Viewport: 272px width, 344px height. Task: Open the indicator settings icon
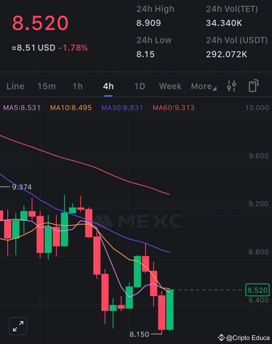[231, 86]
